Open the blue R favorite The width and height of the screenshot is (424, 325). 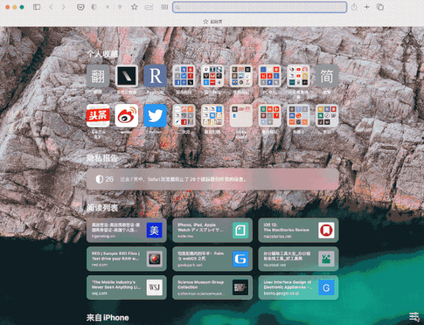(155, 76)
